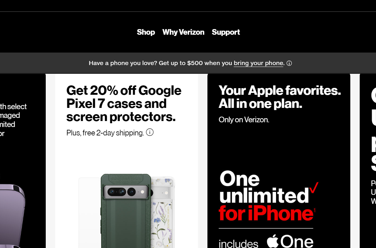This screenshot has height=248, width=376.
Task: Open the 'Get 20% off Google Pixel 7' headline
Action: click(124, 104)
